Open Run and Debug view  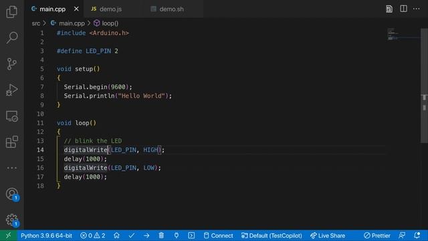[x=12, y=90]
